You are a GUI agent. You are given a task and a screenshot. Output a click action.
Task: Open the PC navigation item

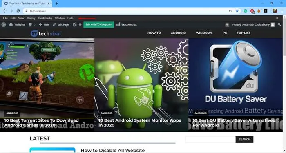point(225,33)
